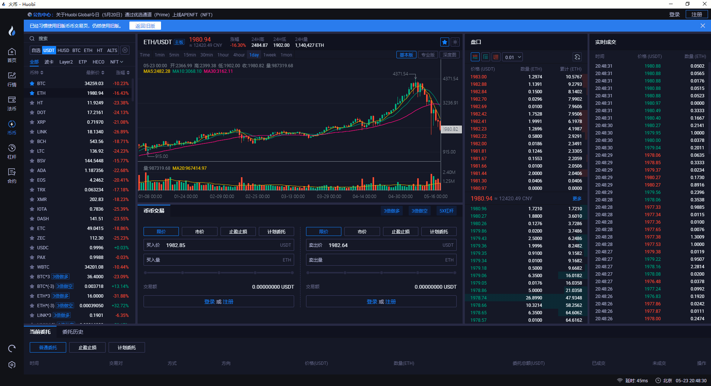Click the 返回旧版 return to old version button
Image resolution: width=711 pixels, height=386 pixels.
coord(145,26)
